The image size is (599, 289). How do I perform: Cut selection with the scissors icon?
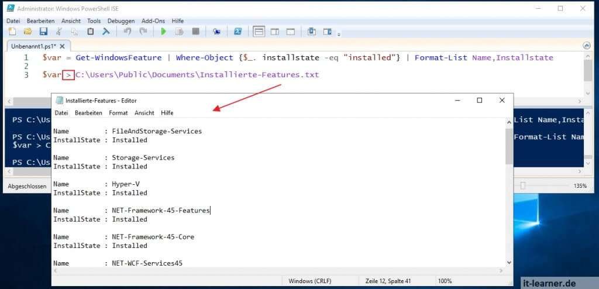(59, 32)
